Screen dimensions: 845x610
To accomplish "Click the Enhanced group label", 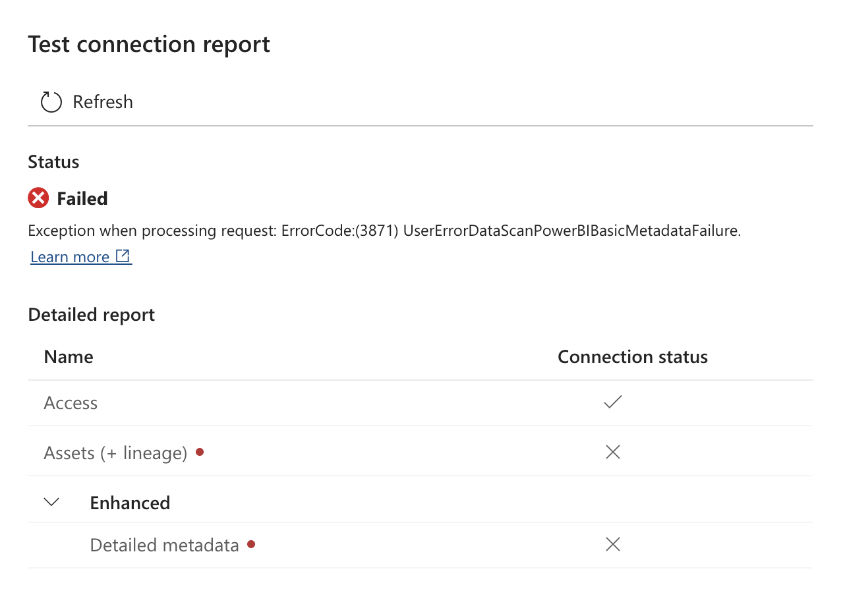I will [x=130, y=503].
